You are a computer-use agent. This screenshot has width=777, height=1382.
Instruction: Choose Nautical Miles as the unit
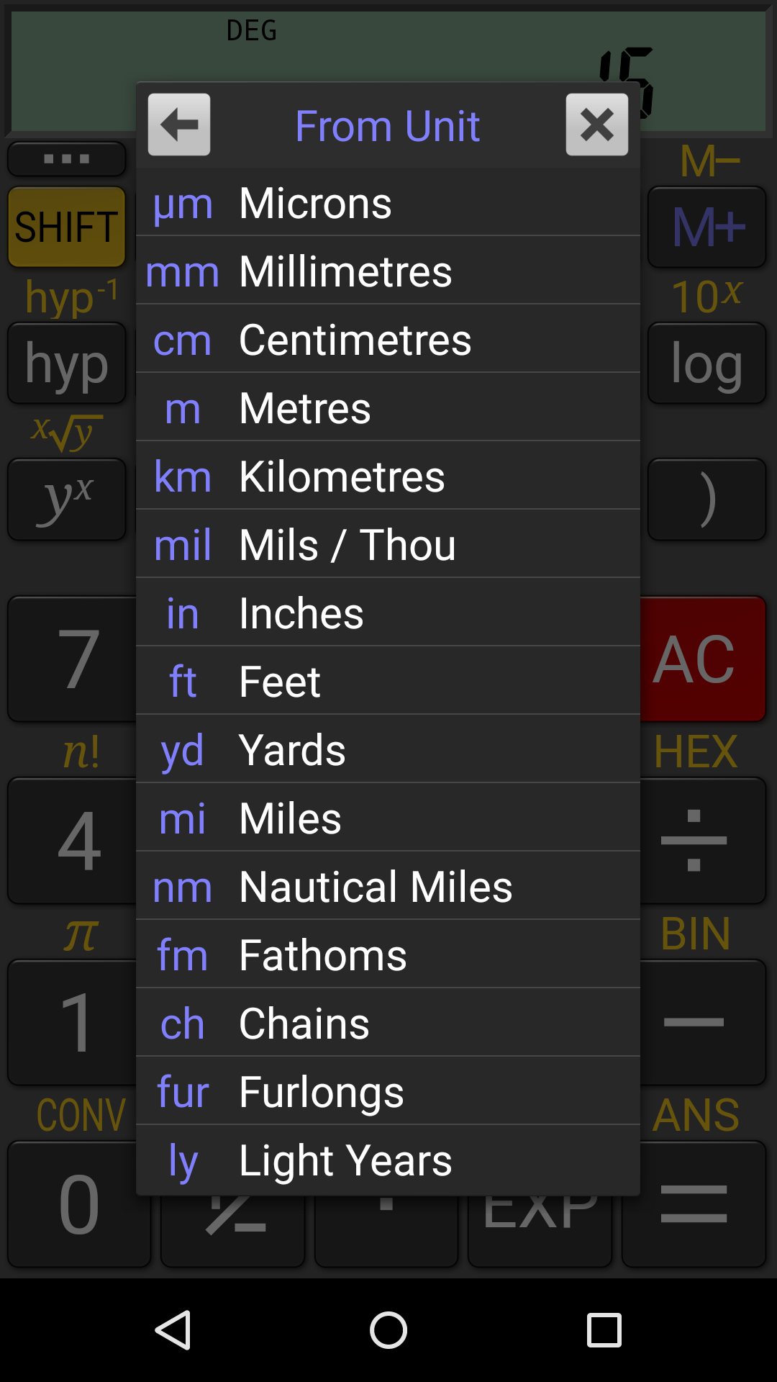388,886
